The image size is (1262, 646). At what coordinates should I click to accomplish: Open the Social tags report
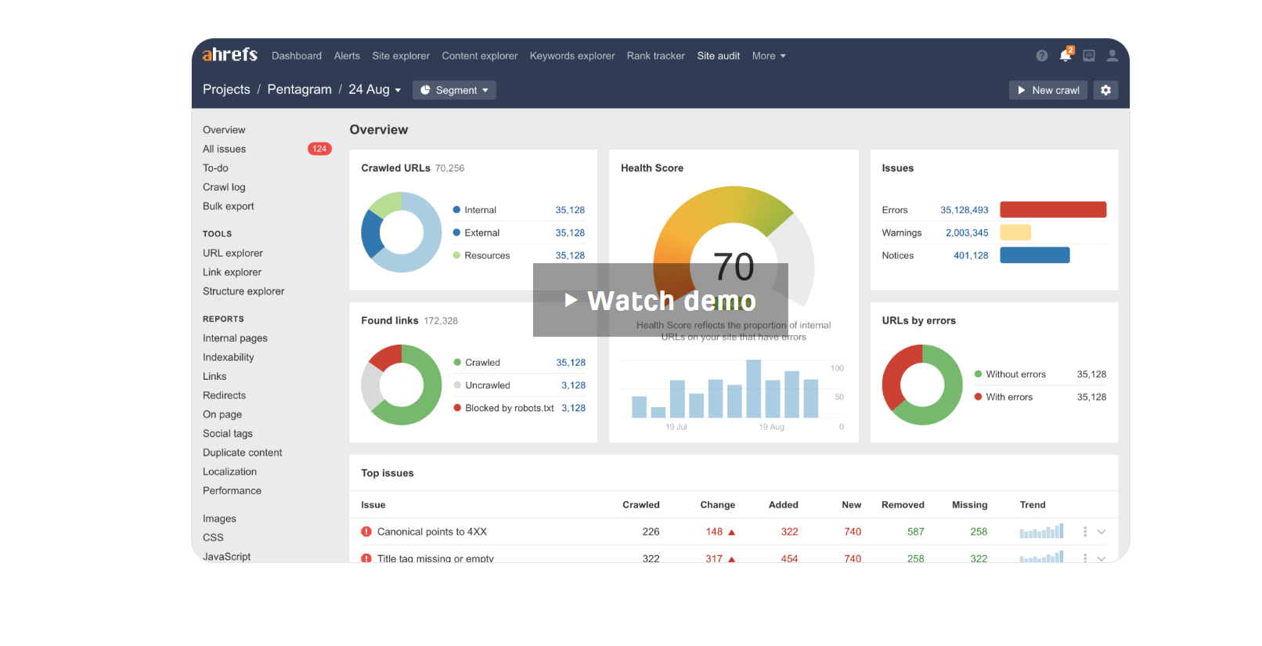click(228, 433)
